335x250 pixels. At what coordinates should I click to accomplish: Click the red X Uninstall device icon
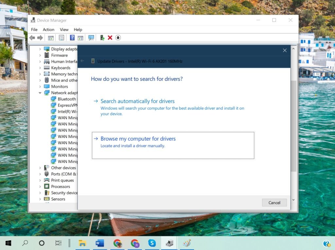coord(110,38)
